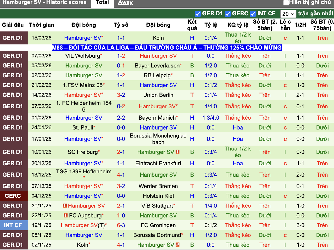Click the Tỷ số column header
The image size is (334, 250).
click(121, 25)
